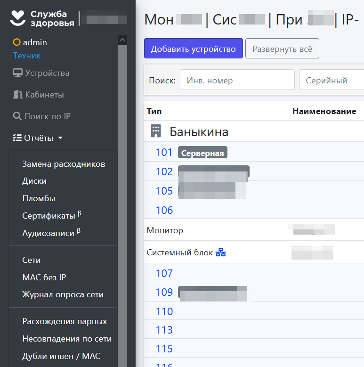The height and width of the screenshot is (367, 364).
Task: Click the checklist icon beside Отчёты
Action: (17, 138)
